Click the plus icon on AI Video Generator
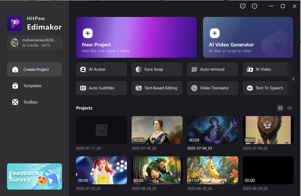The height and width of the screenshot is (196, 301). pos(215,33)
